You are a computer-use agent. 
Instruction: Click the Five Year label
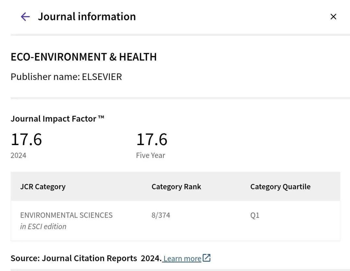pyautogui.click(x=150, y=155)
